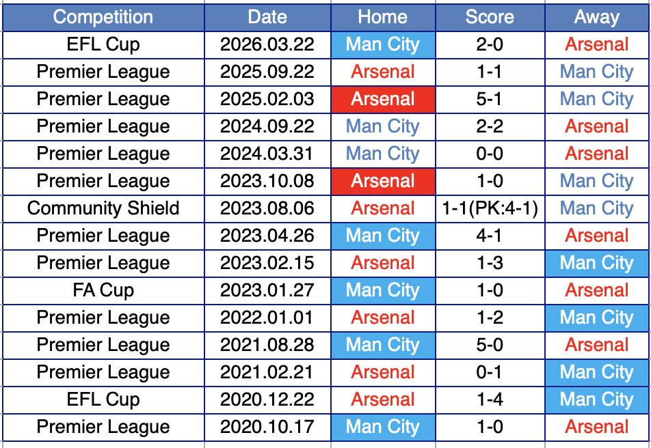651x448 pixels.
Task: Click the Community Shield competition cell
Action: click(x=103, y=208)
